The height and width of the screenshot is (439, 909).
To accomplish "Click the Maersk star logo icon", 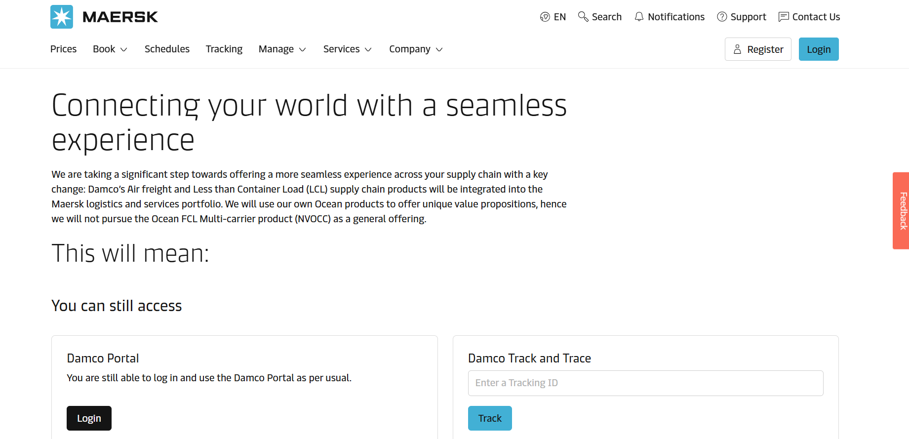I will point(62,17).
